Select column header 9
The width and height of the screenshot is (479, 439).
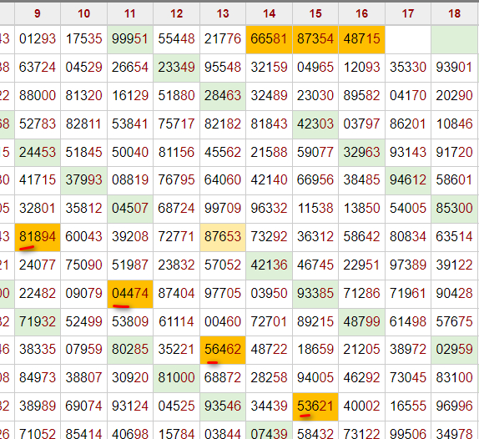tap(38, 13)
